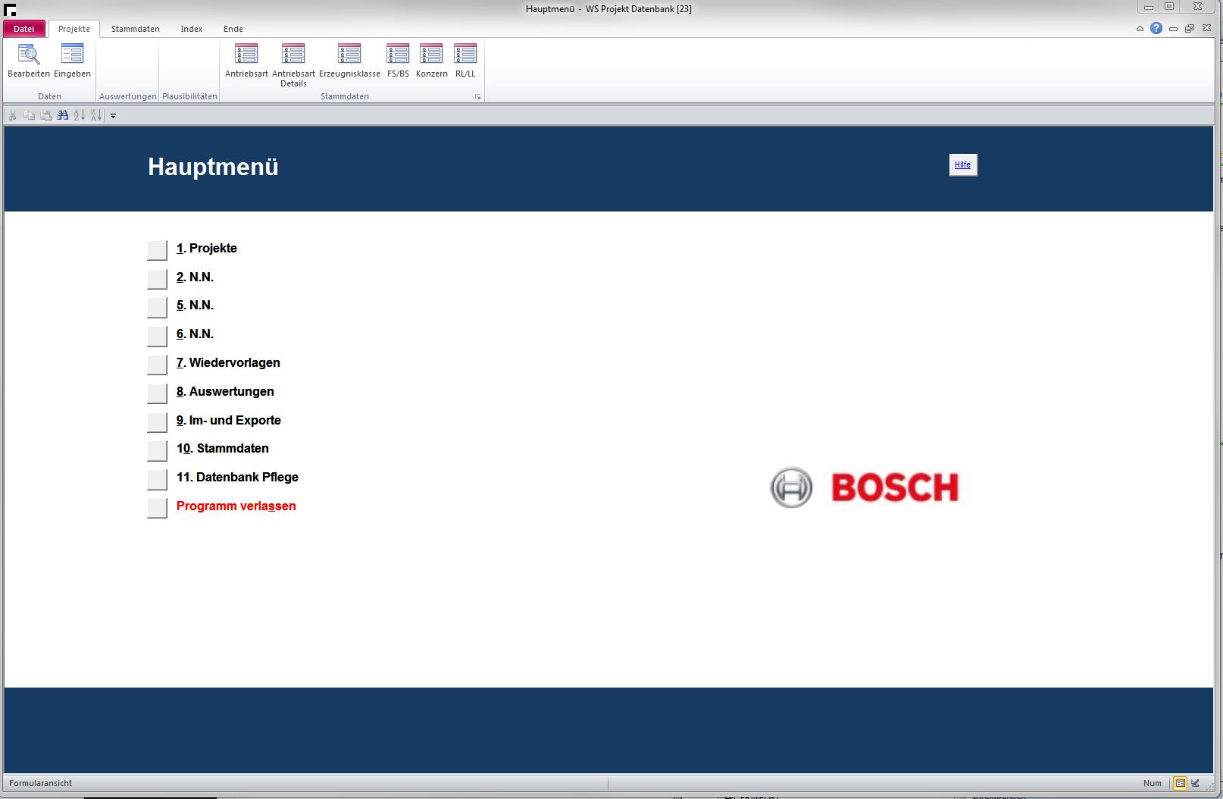Click the Hilfe link button
1223x799 pixels.
point(963,165)
